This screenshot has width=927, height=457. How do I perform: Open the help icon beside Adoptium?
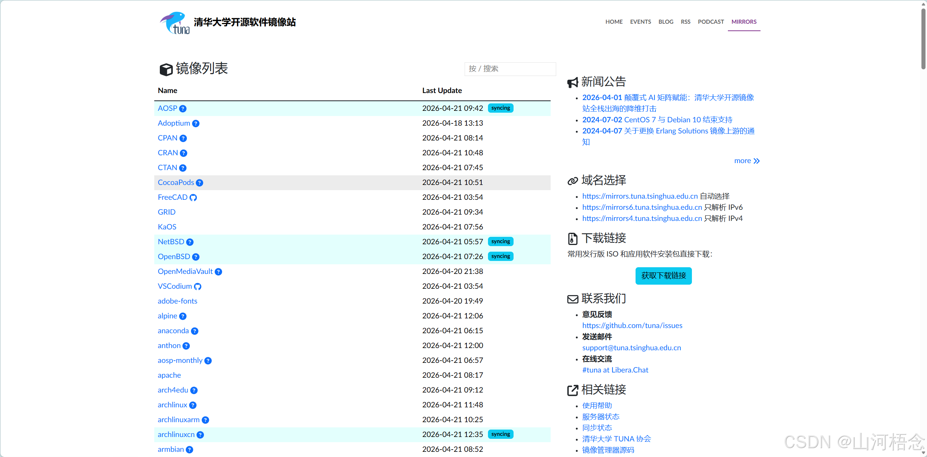[196, 123]
